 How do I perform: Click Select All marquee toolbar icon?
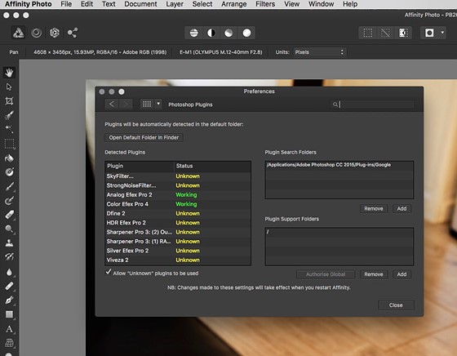coord(367,33)
